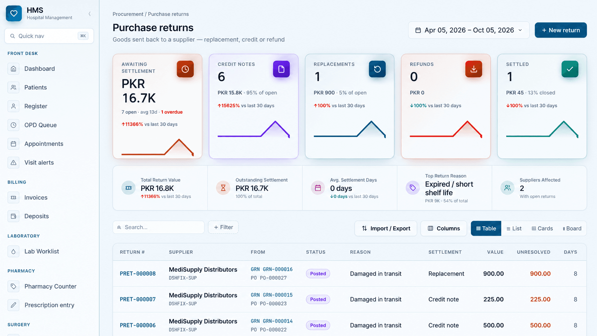Open return PRET-000008

pos(138,274)
